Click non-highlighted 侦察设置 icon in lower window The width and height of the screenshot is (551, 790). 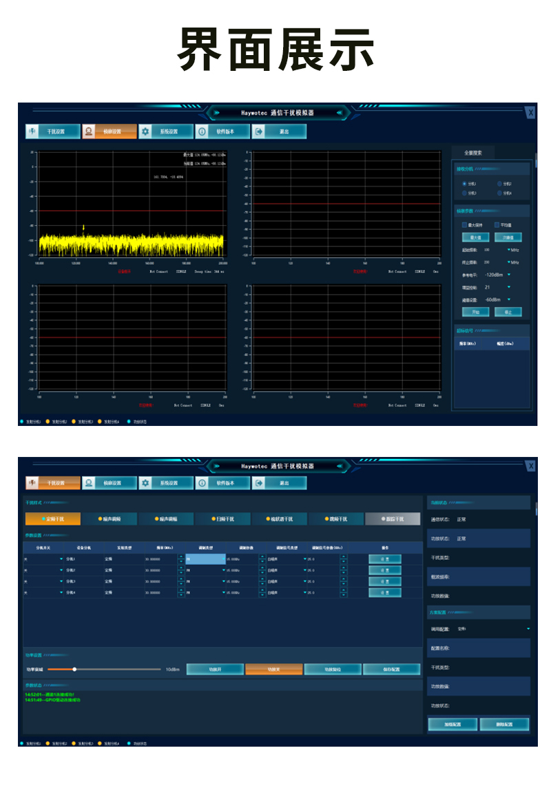(90, 483)
